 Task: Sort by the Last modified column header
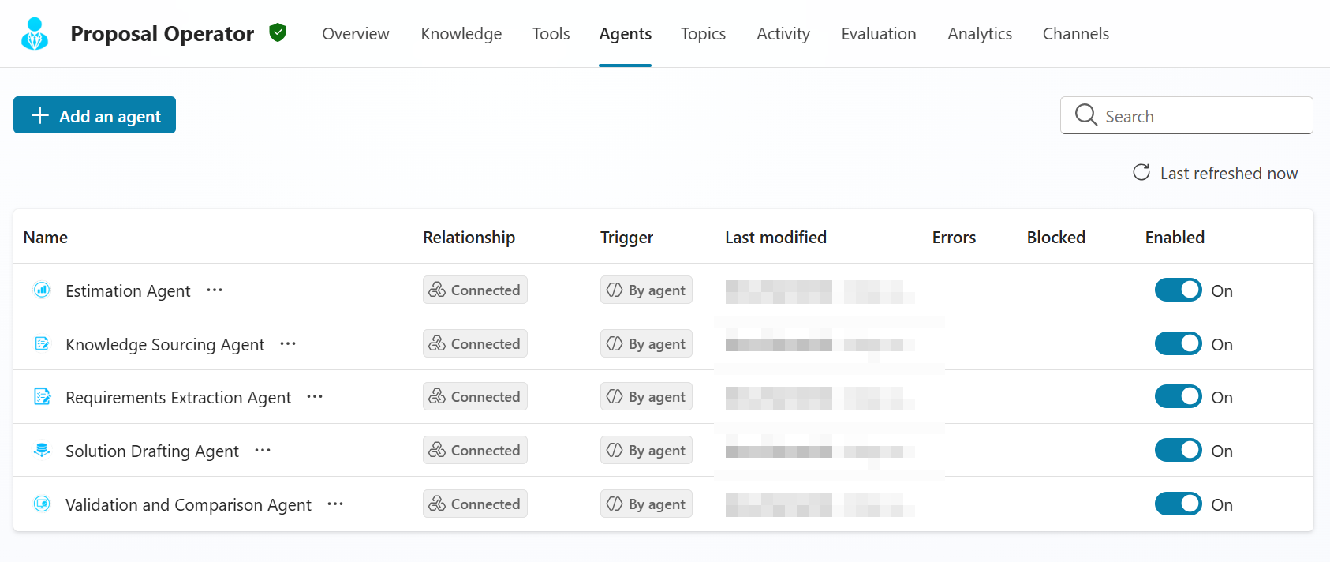click(776, 237)
